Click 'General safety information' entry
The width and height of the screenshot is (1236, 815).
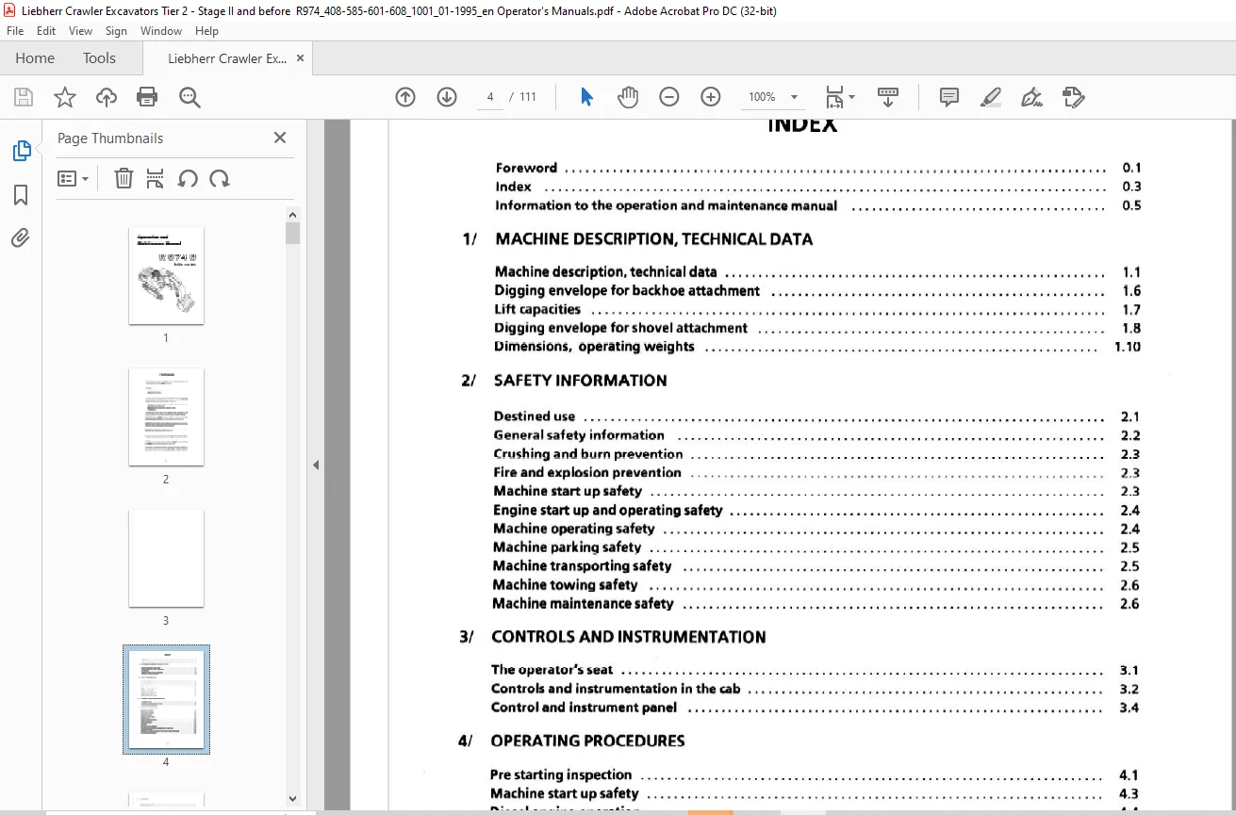579,435
